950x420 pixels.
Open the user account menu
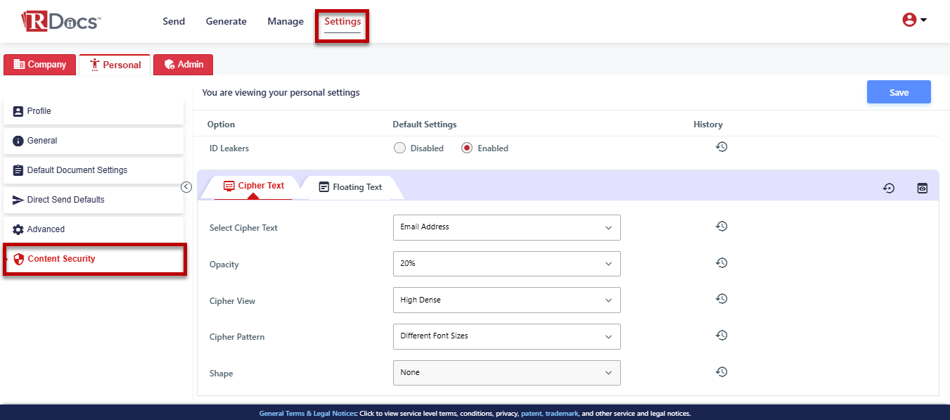(913, 20)
